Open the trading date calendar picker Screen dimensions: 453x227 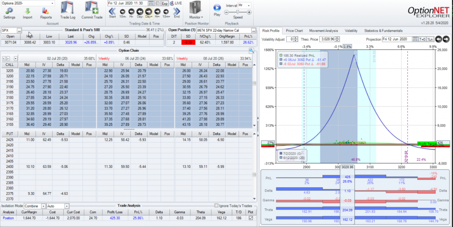click(151, 3)
